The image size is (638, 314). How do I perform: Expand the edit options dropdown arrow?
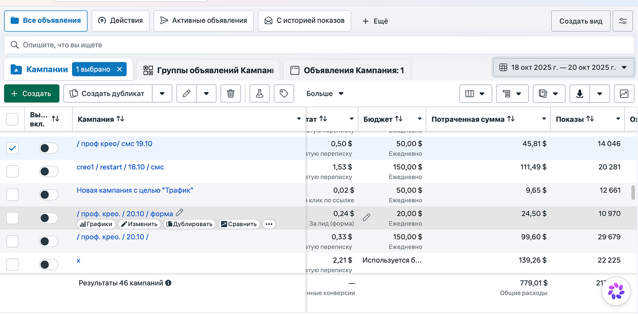(x=207, y=94)
